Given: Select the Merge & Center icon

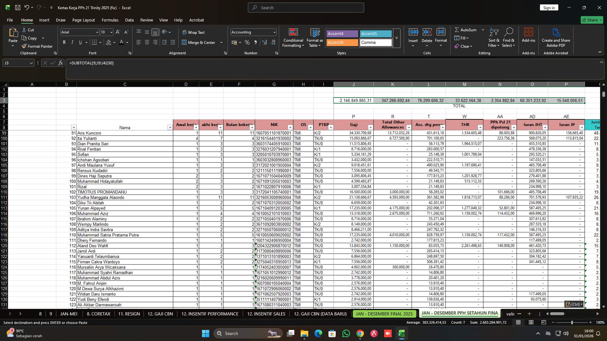Looking at the screenshot, I should pyautogui.click(x=184, y=42).
